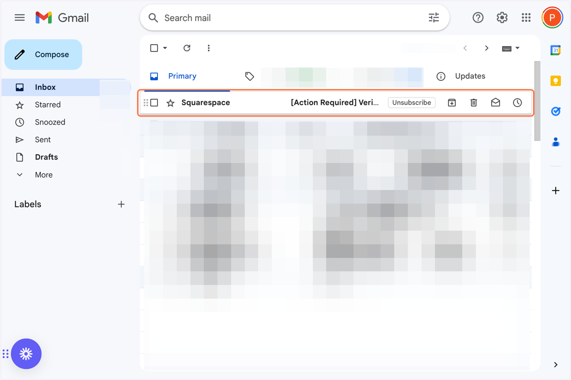Click the Gmail logo

coord(62,18)
